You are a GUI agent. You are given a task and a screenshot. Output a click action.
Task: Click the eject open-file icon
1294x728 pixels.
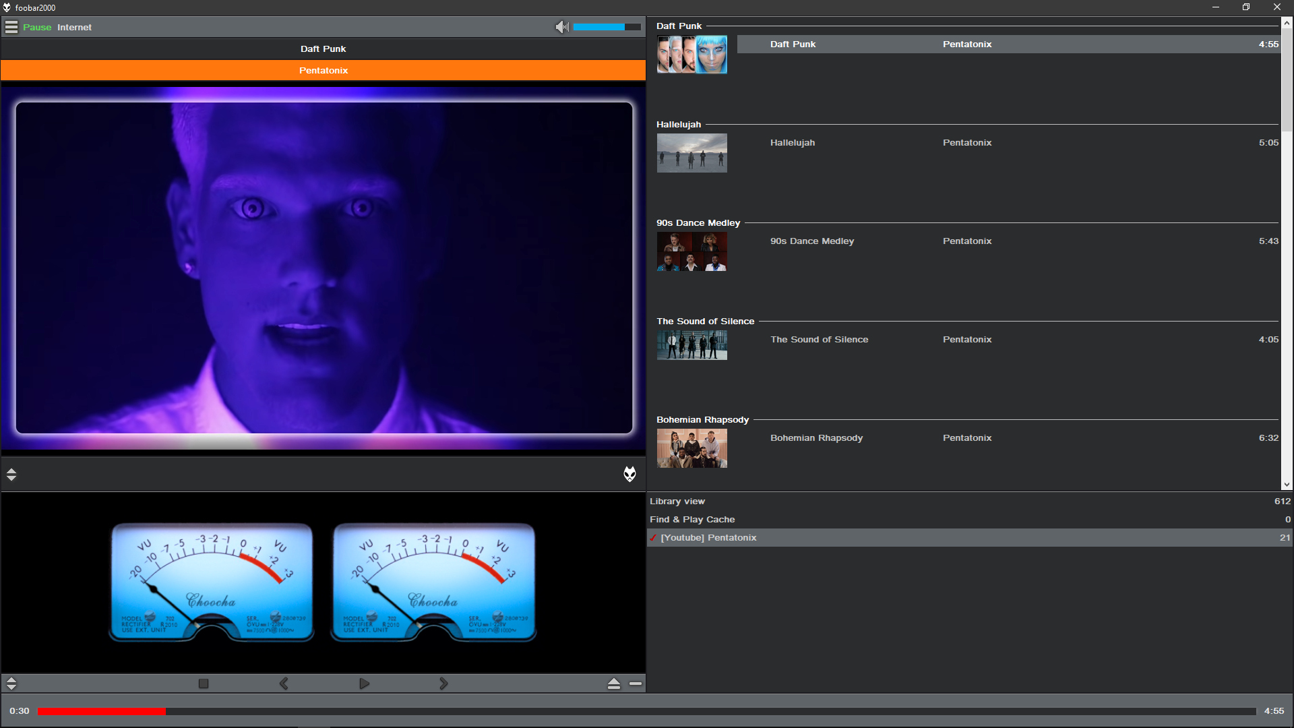[613, 684]
